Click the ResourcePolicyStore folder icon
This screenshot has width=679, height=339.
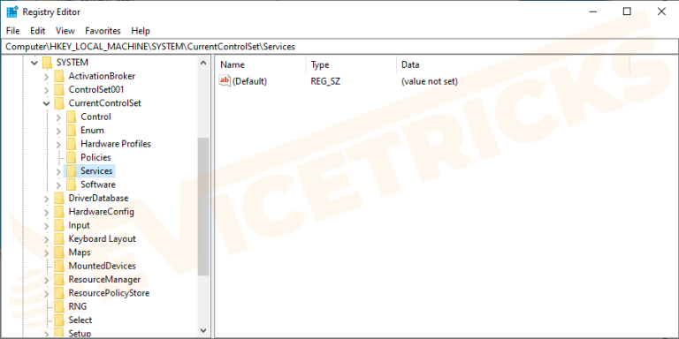tap(59, 293)
